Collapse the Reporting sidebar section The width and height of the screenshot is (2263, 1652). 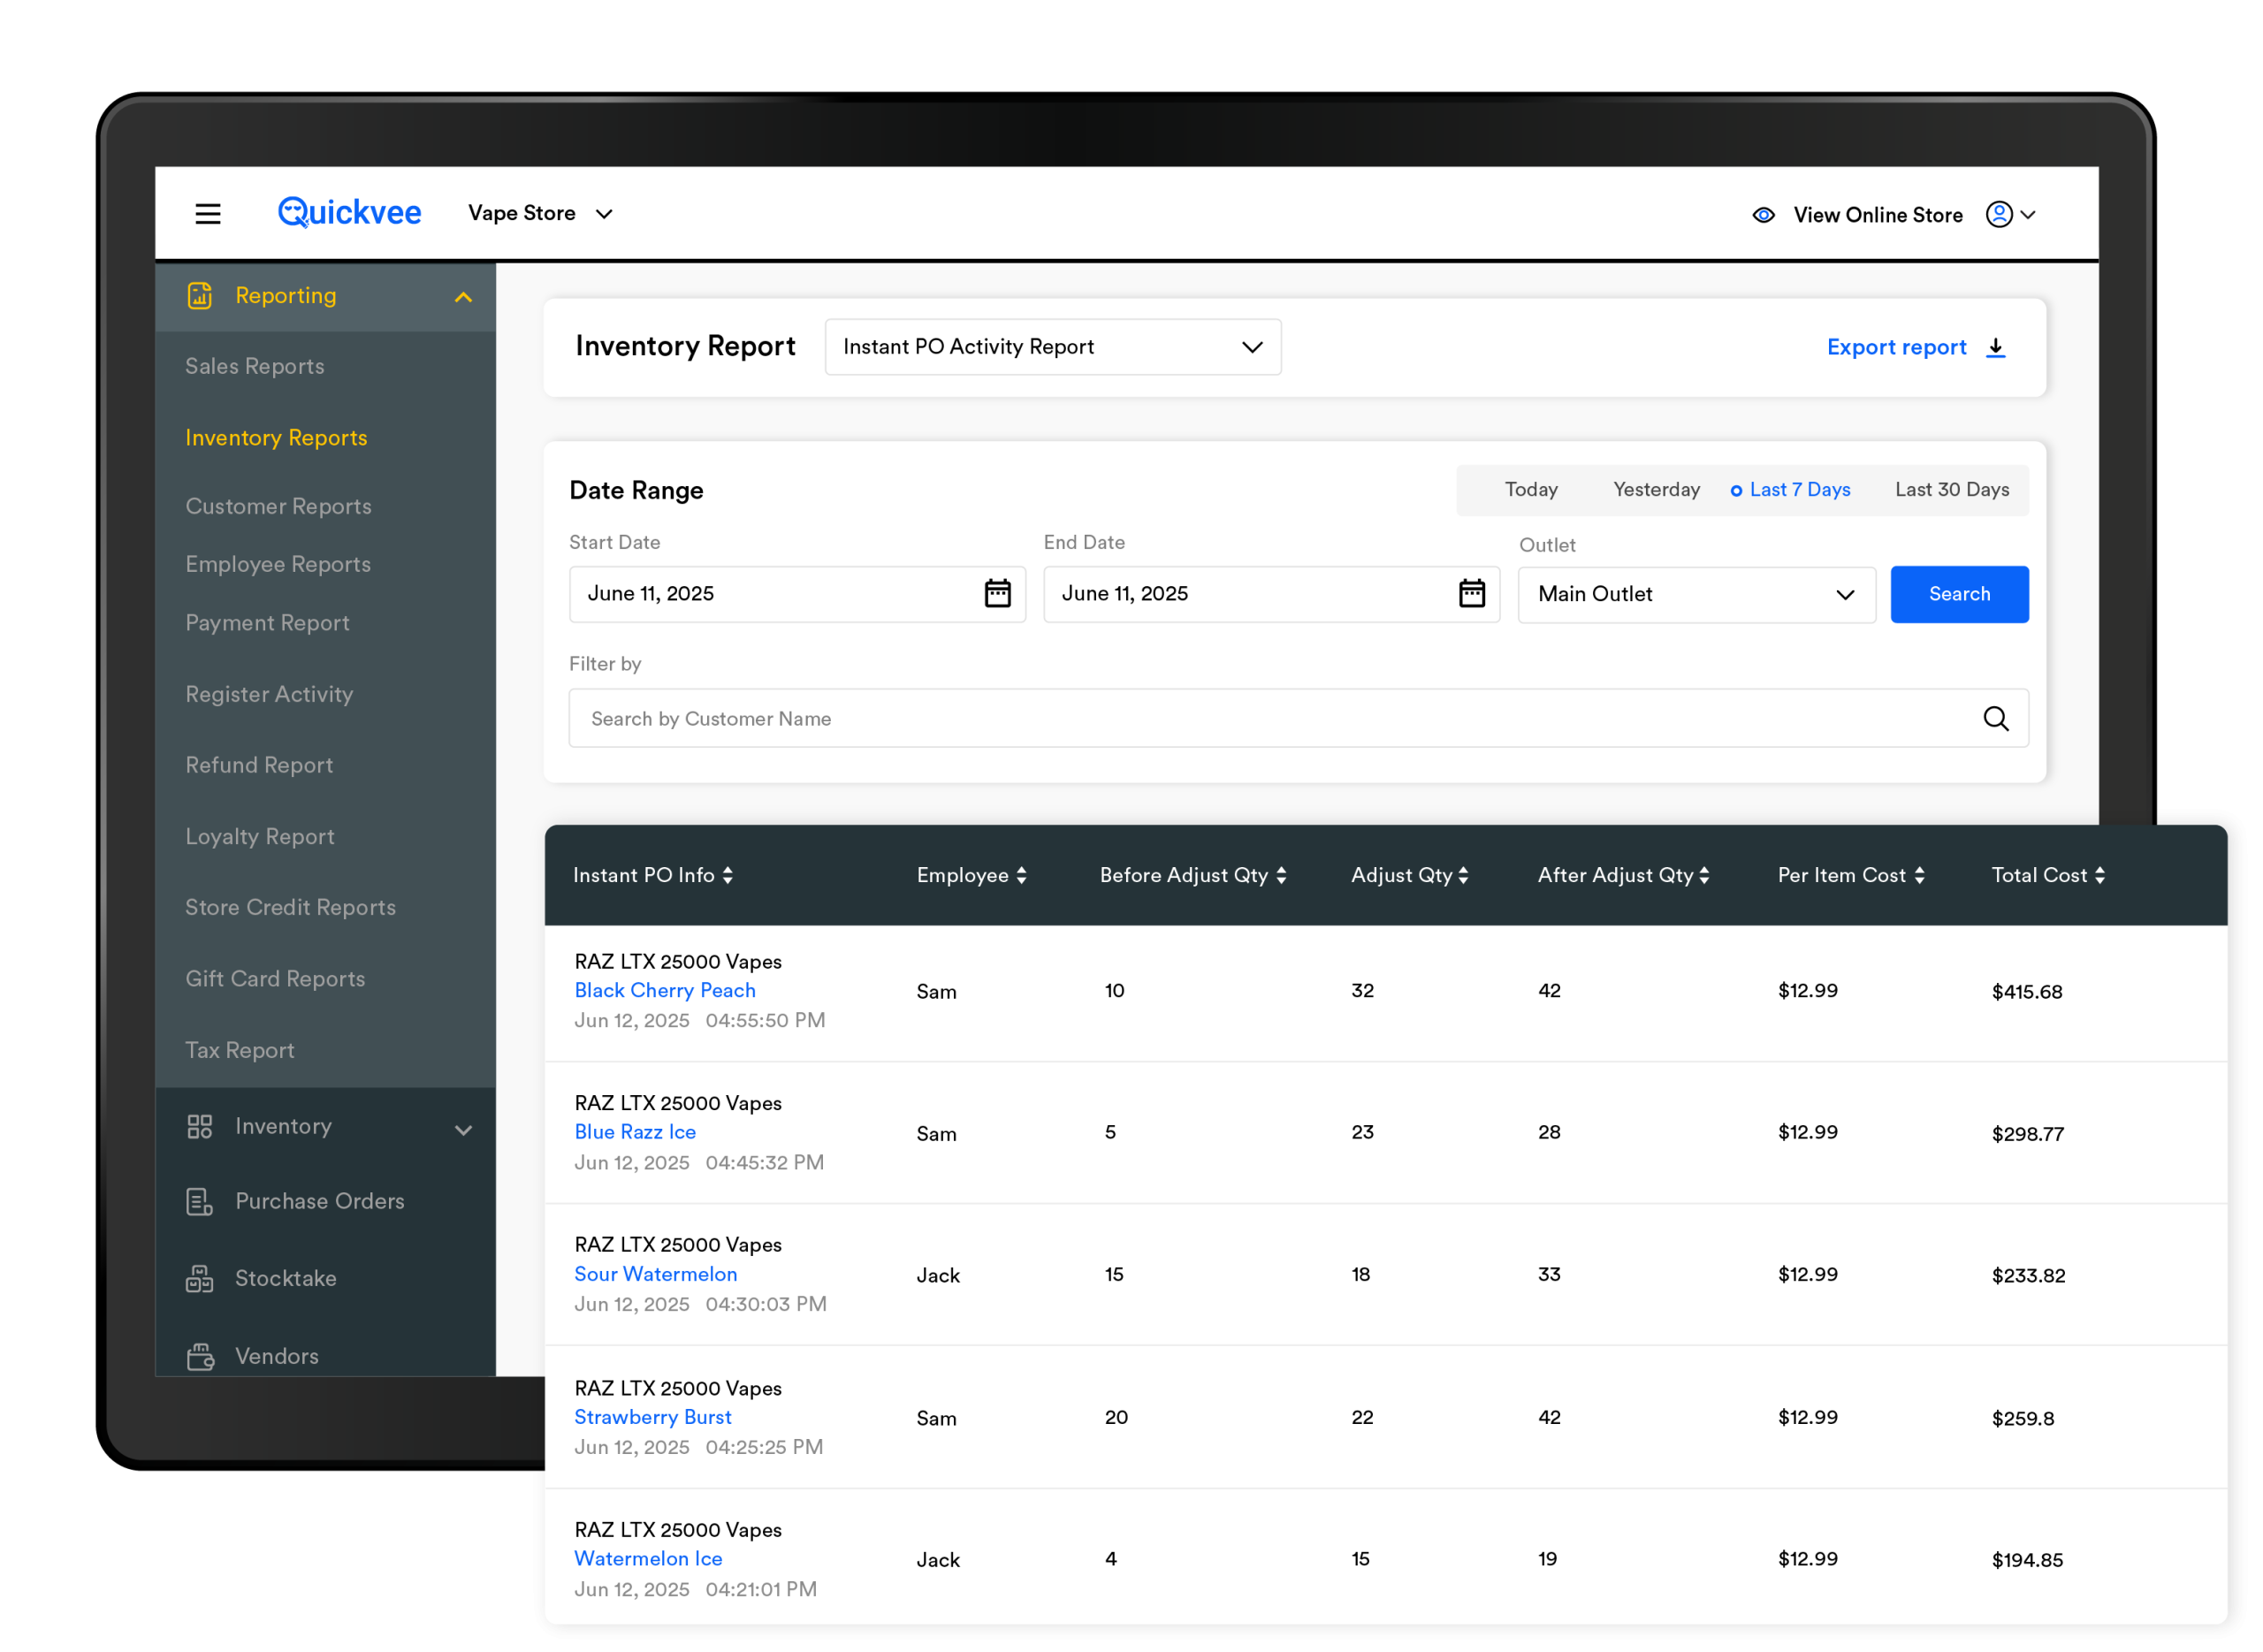tap(463, 297)
